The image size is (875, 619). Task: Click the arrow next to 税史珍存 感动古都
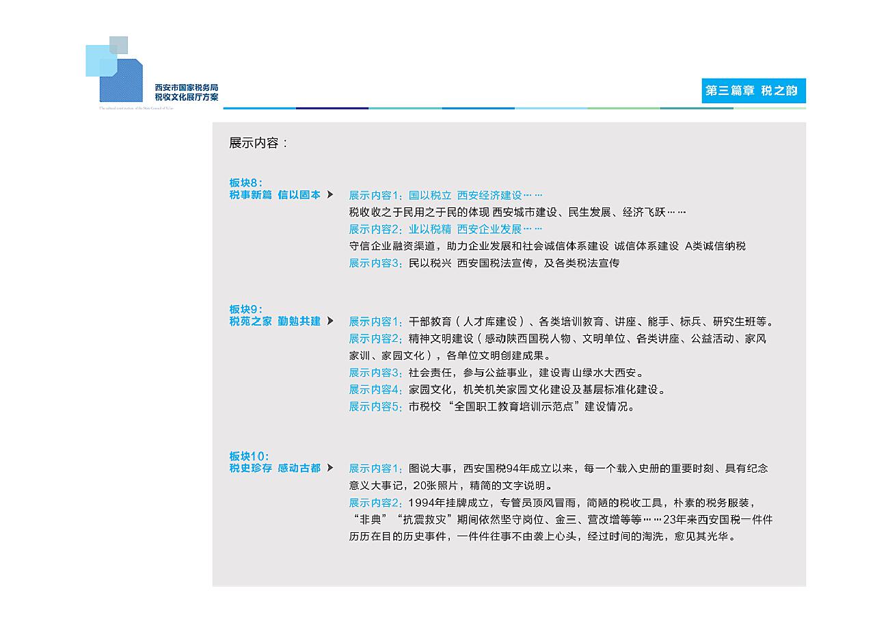click(x=330, y=468)
